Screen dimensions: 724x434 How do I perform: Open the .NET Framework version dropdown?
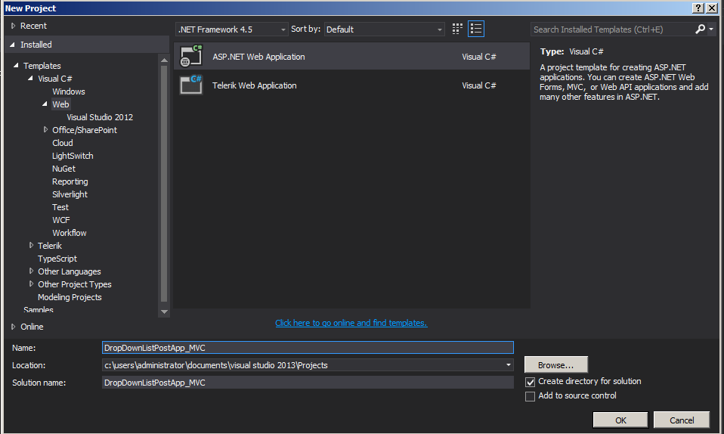(231, 29)
